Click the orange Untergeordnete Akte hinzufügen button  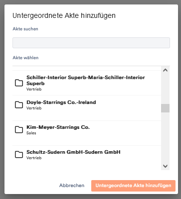[133, 186]
